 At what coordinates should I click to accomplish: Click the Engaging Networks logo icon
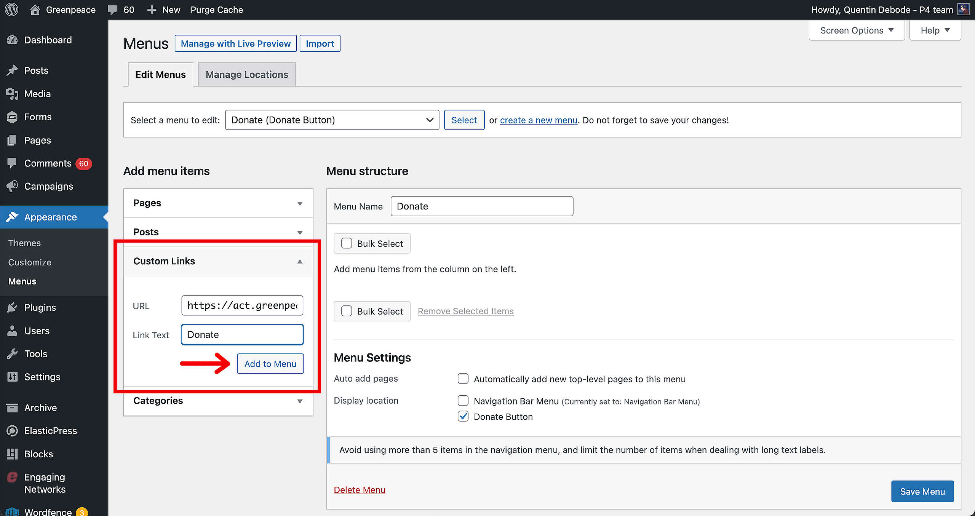point(12,477)
